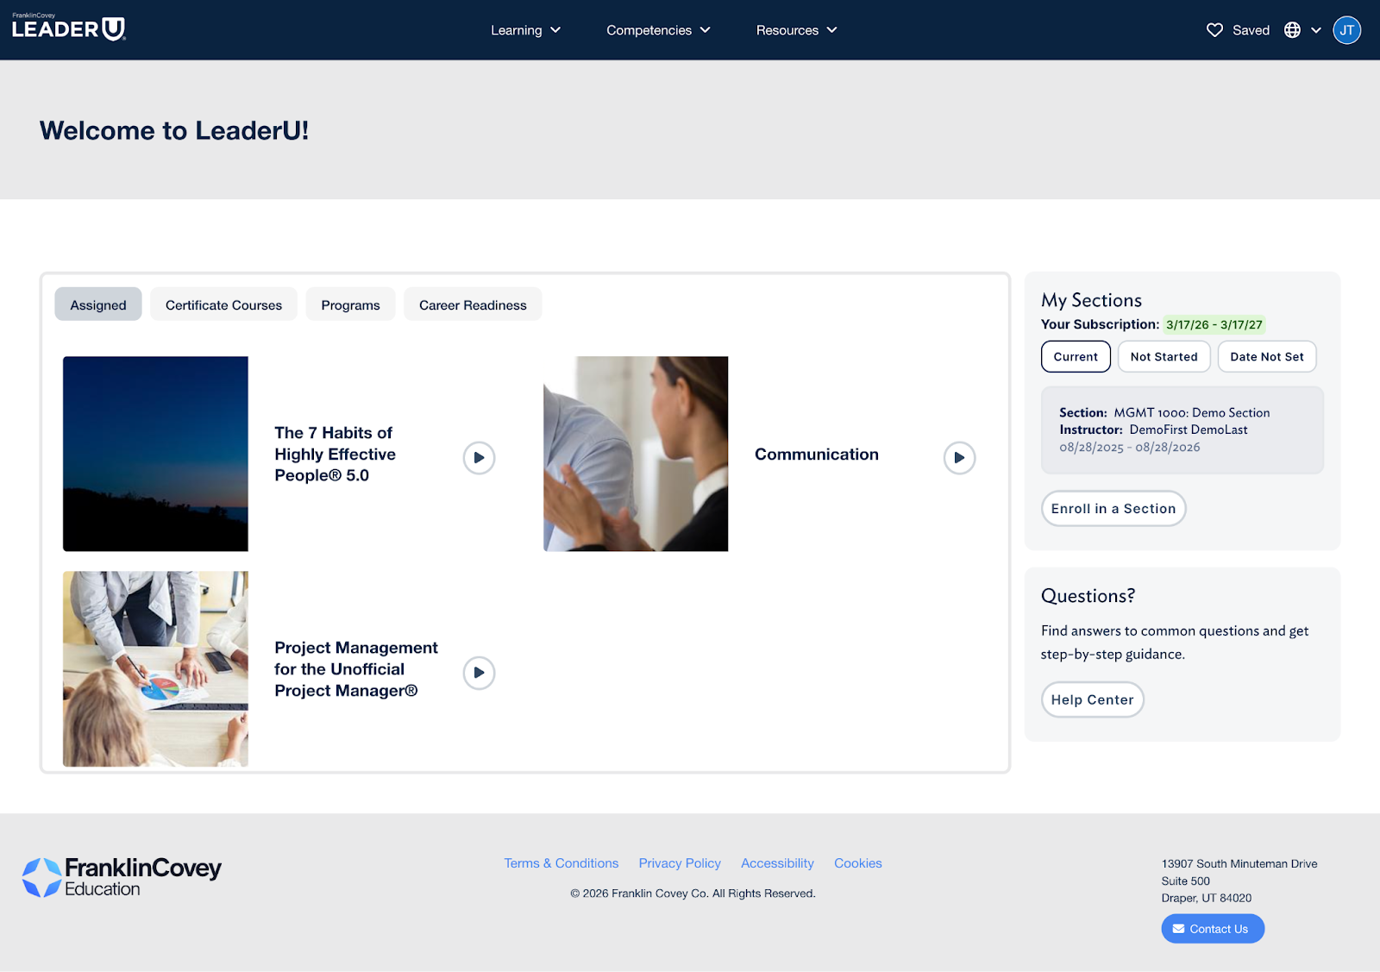This screenshot has width=1380, height=972.
Task: Click the LeaderU logo in header
Action: point(69,28)
